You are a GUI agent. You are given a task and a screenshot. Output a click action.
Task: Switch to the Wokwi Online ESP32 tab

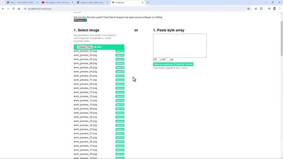(22, 3)
